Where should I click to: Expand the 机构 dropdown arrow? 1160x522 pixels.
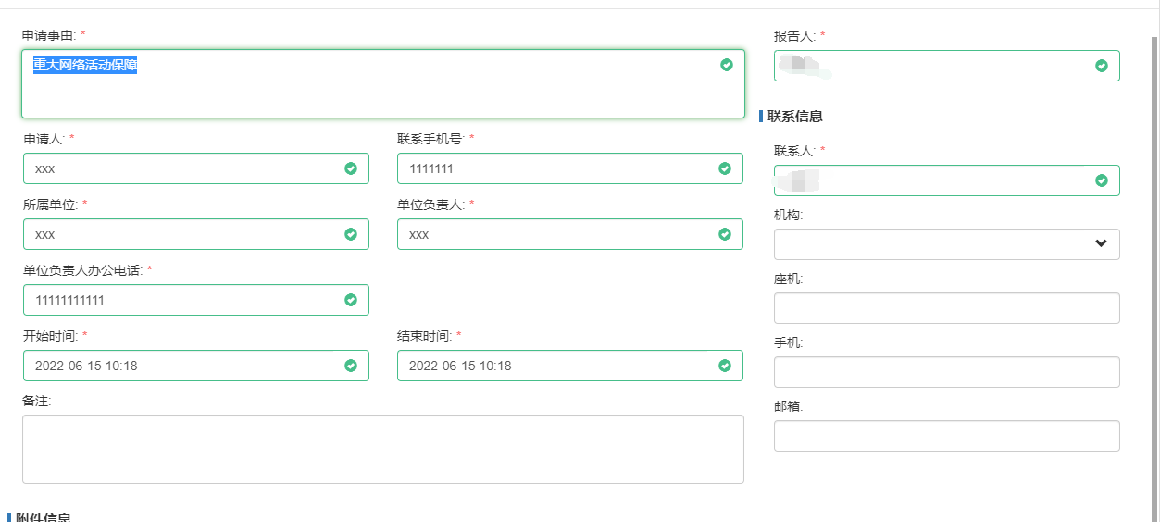click(1101, 244)
